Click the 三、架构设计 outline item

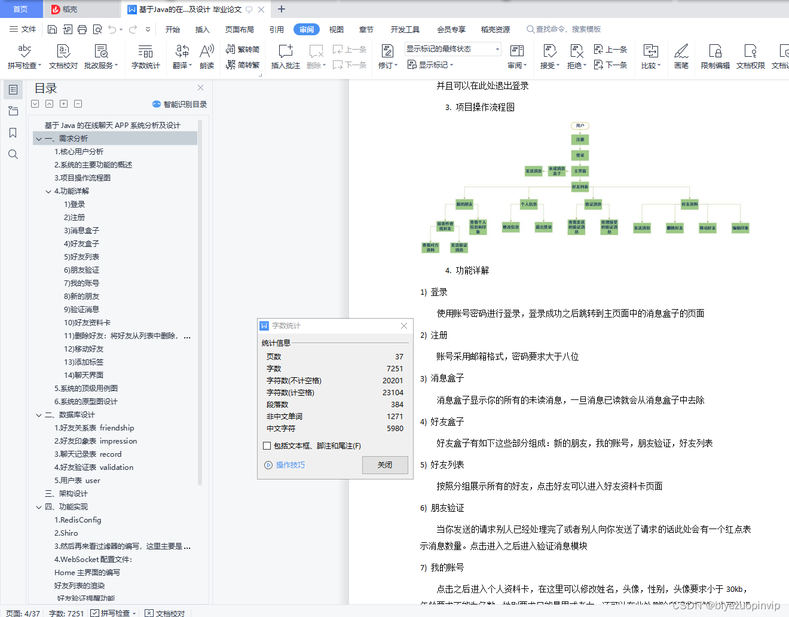point(66,494)
